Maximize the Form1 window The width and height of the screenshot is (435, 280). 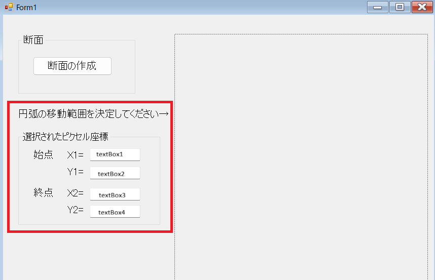(400, 7)
